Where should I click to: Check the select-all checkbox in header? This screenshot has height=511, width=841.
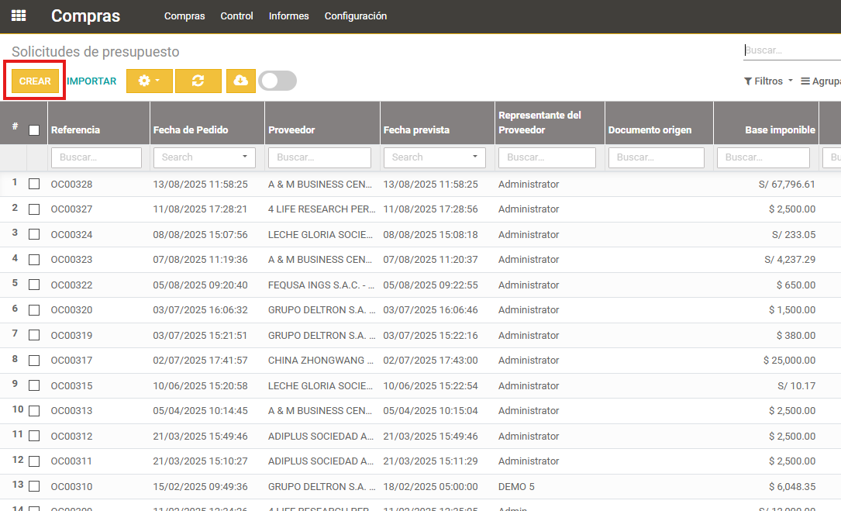[34, 130]
